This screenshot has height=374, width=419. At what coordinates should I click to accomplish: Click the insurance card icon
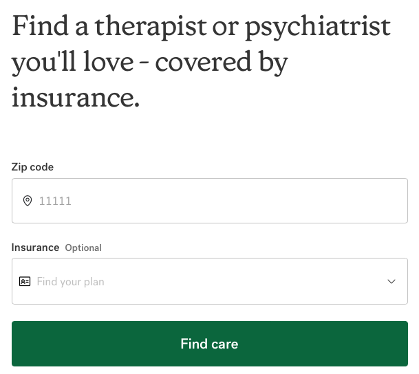pyautogui.click(x=25, y=281)
